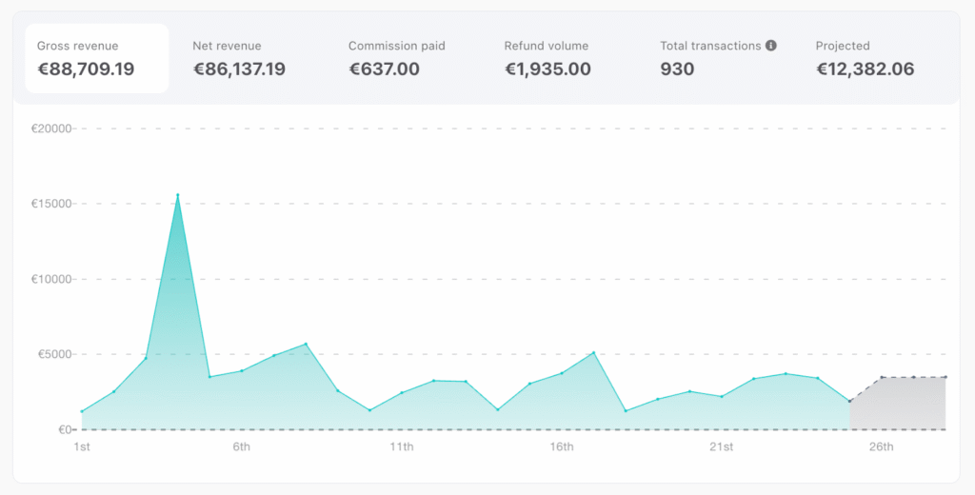Click the €20000 y-axis label
Screen dimensions: 975x495
[51, 129]
